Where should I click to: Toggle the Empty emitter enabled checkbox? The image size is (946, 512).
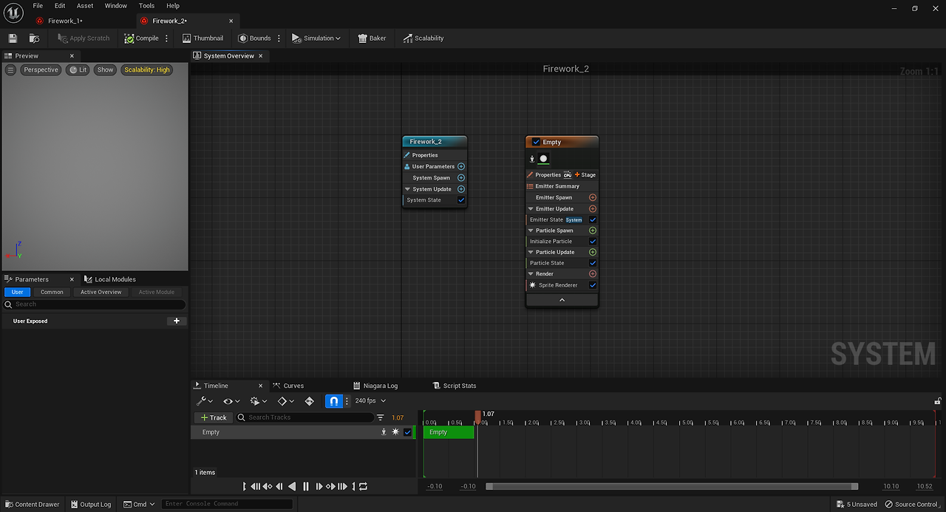(x=536, y=142)
